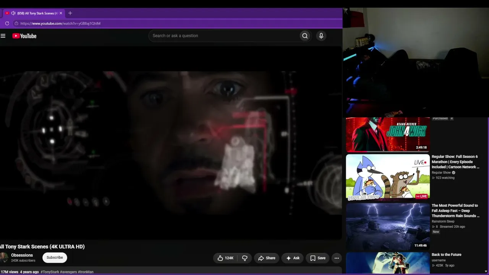Dislike the video with thumbs down
Screen dimensions: 489x275
pos(245,258)
